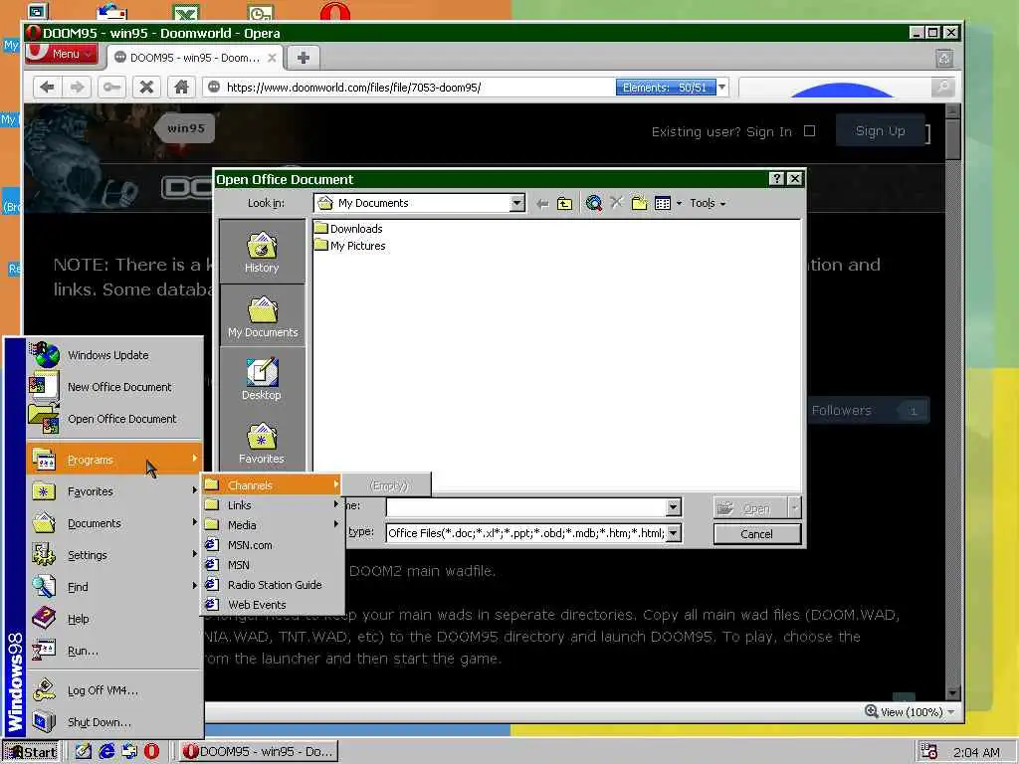The height and width of the screenshot is (764, 1019).
Task: Click the Sign Up button
Action: click(880, 131)
